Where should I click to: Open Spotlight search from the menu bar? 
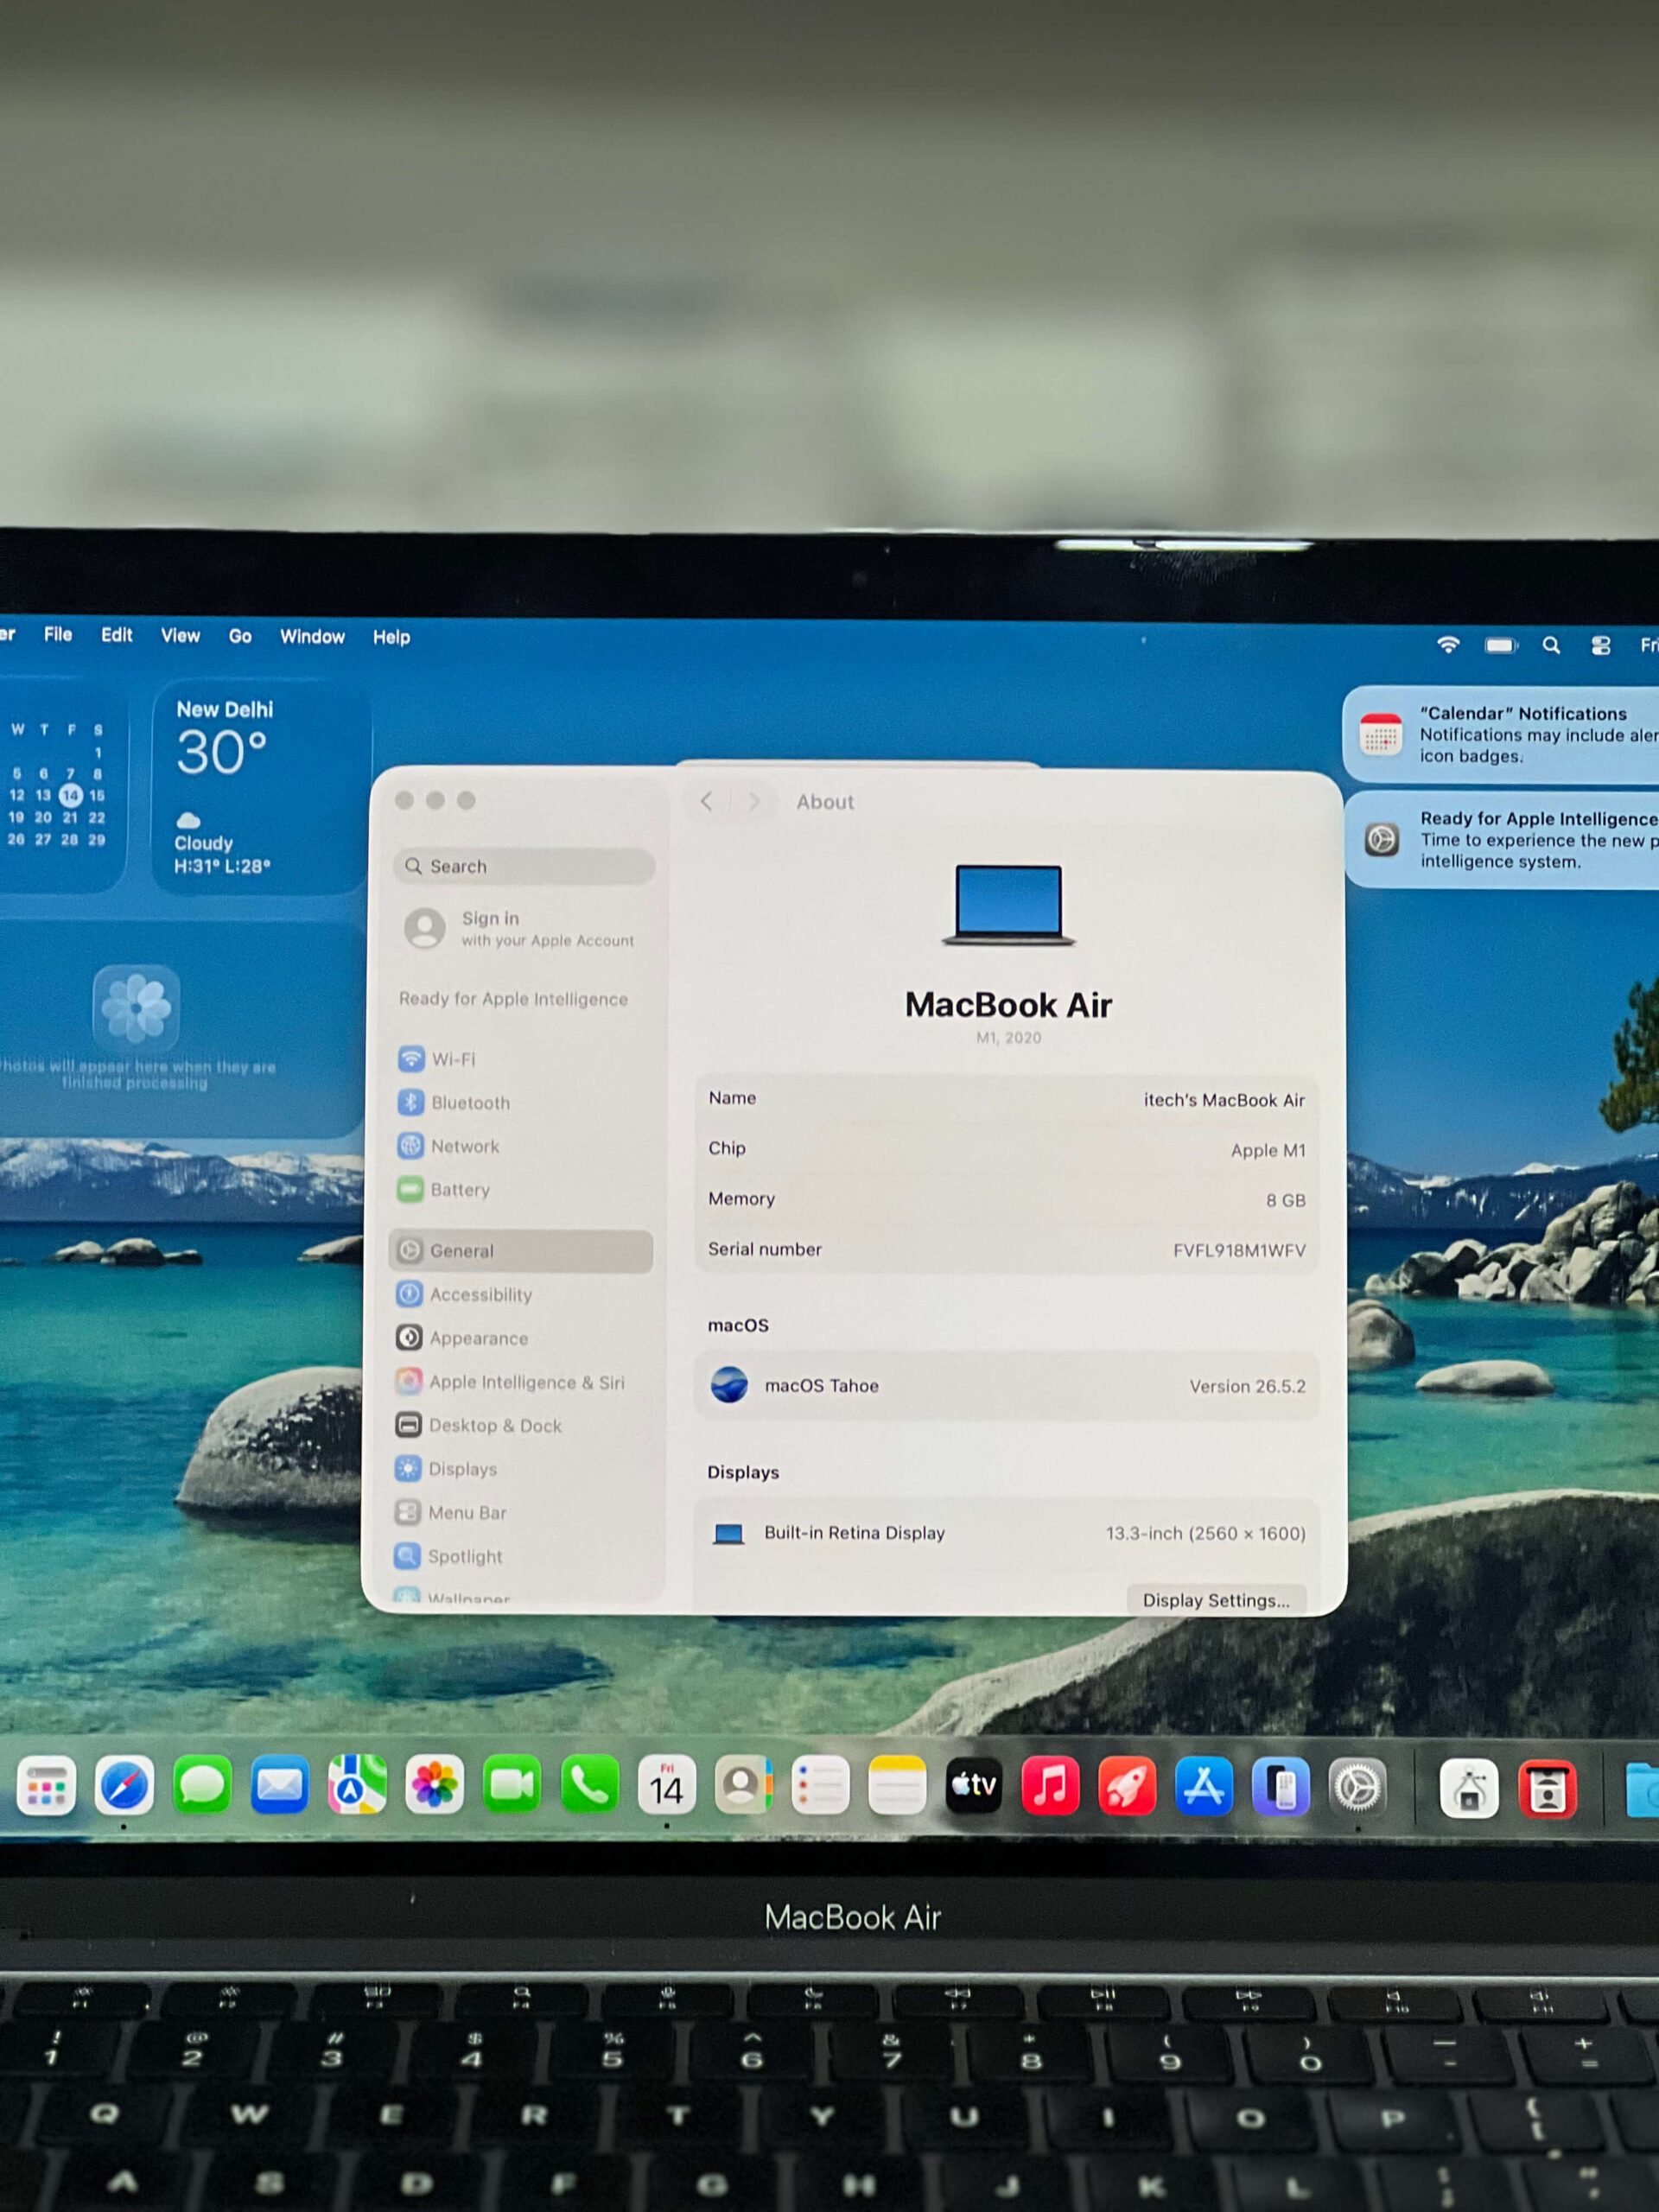point(1551,645)
